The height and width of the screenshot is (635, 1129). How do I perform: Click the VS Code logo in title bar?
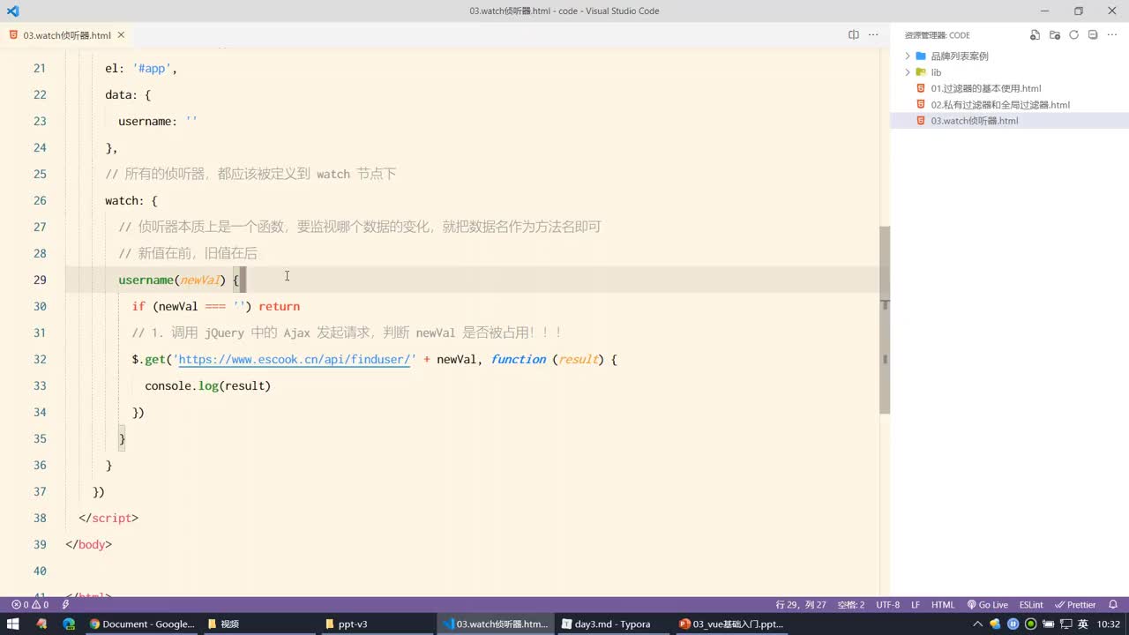click(12, 11)
